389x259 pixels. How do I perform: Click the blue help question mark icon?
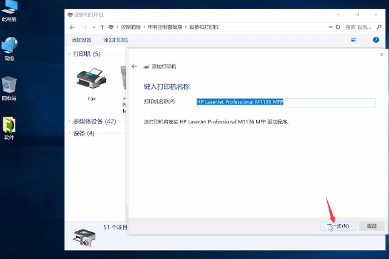pyautogui.click(x=376, y=40)
